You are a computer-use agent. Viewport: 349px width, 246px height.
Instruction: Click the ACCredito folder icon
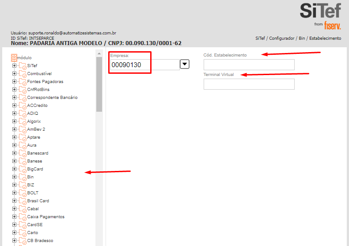tap(23, 106)
